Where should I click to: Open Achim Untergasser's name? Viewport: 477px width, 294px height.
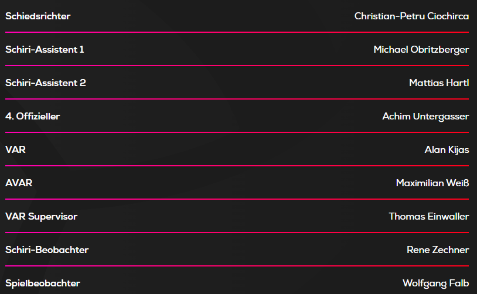(425, 117)
